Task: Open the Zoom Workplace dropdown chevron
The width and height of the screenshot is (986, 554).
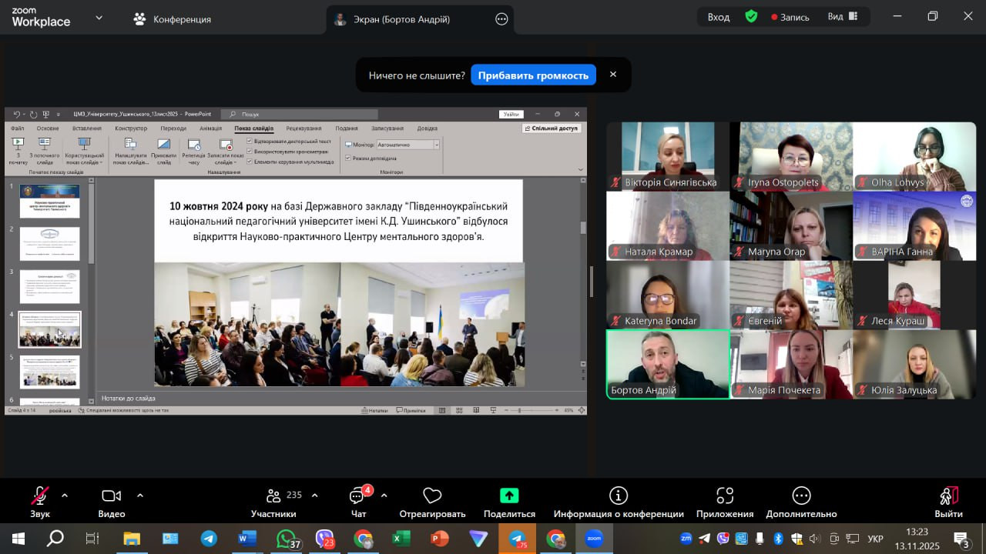Action: pos(99,18)
